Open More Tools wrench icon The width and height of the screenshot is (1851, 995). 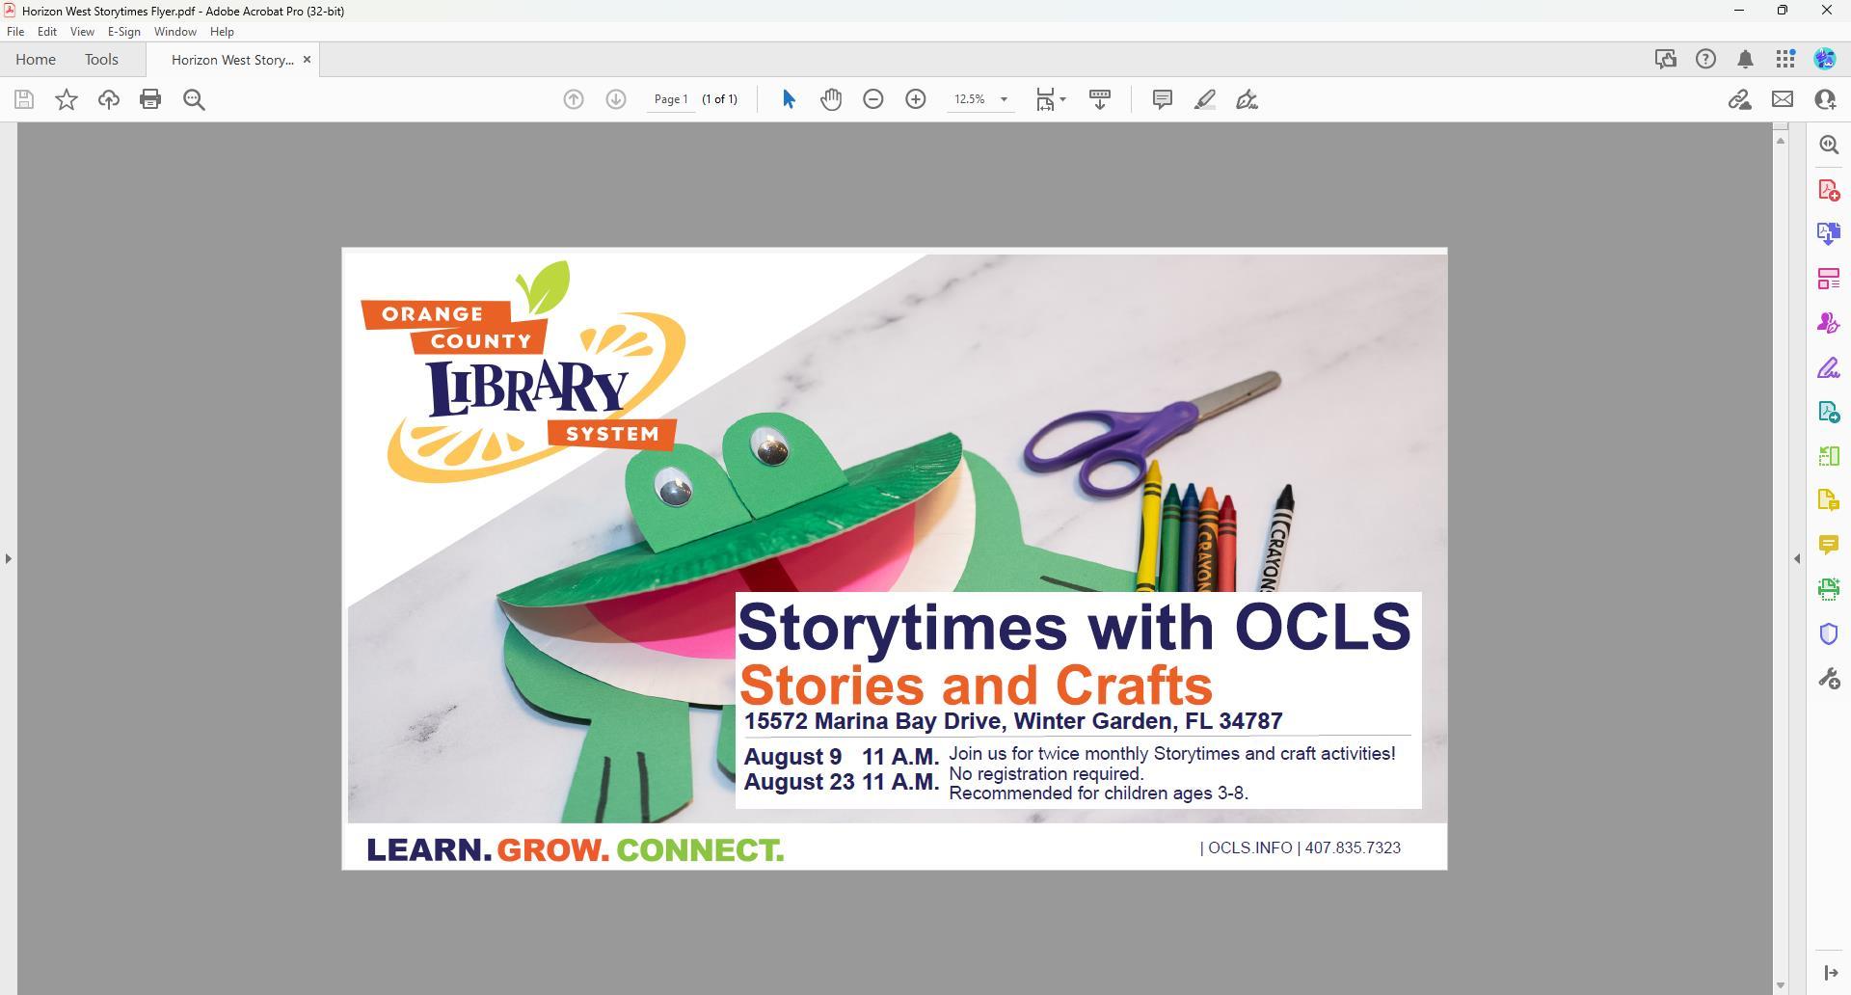coord(1829,679)
